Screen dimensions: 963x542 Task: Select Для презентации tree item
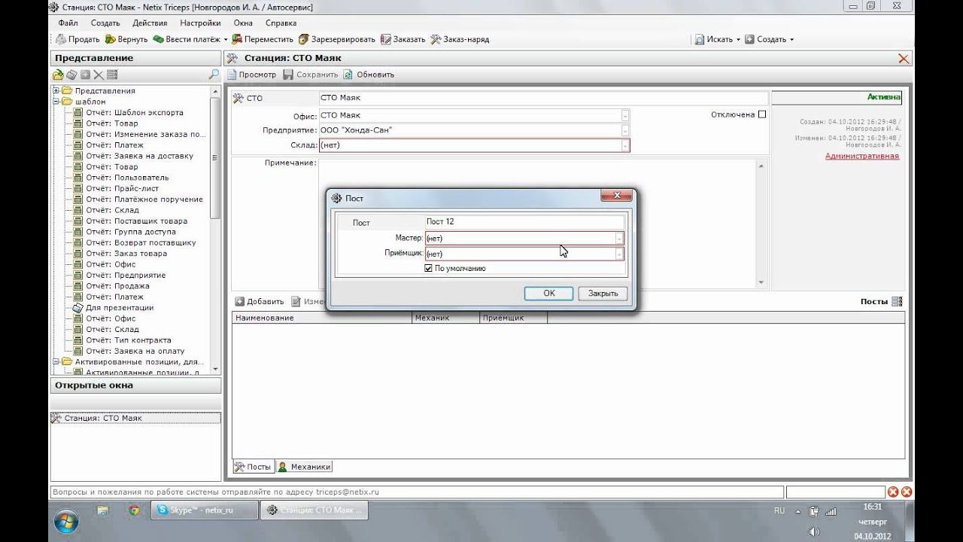click(x=120, y=308)
